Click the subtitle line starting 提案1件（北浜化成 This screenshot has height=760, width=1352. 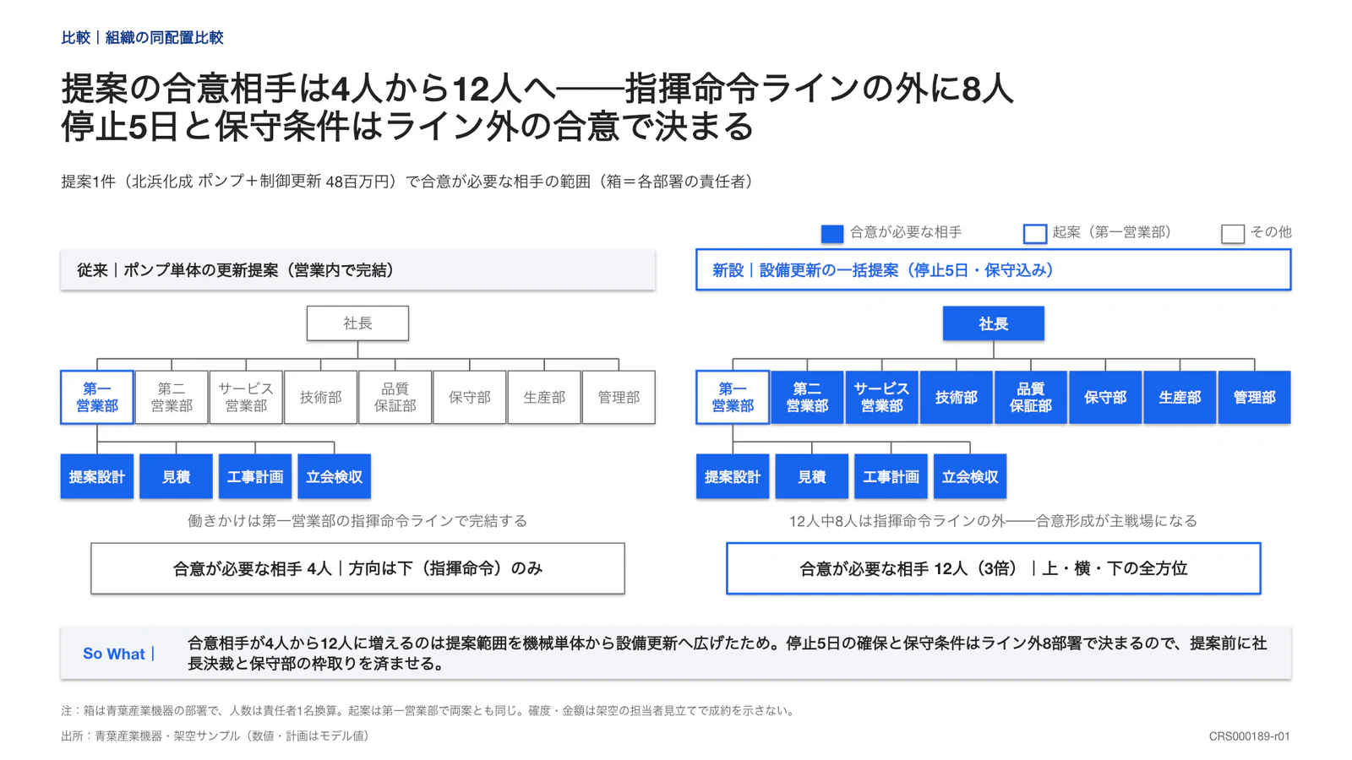410,182
